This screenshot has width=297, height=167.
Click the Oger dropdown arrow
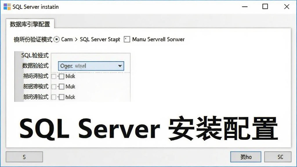point(120,66)
